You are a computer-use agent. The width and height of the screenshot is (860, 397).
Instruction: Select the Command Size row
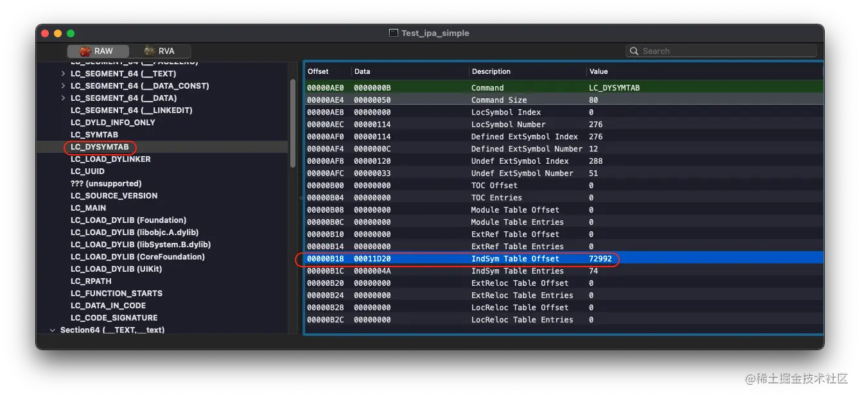pyautogui.click(x=564, y=100)
